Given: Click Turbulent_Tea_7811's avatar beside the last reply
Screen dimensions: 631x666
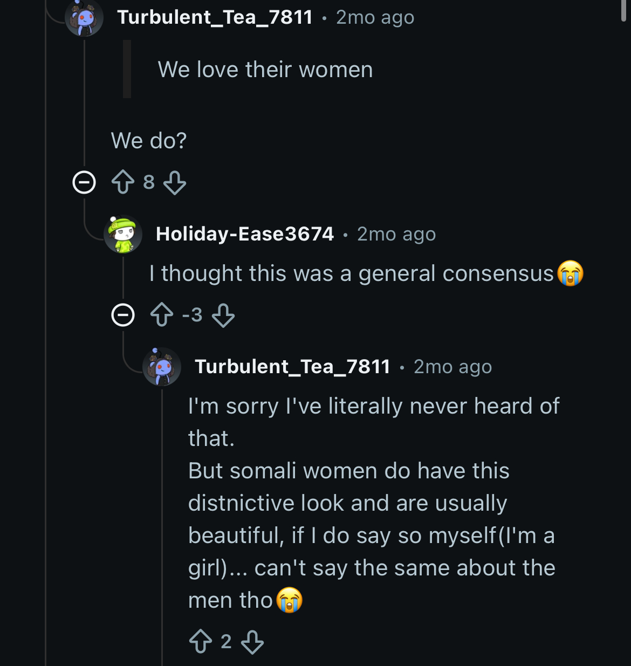Looking at the screenshot, I should [x=162, y=367].
